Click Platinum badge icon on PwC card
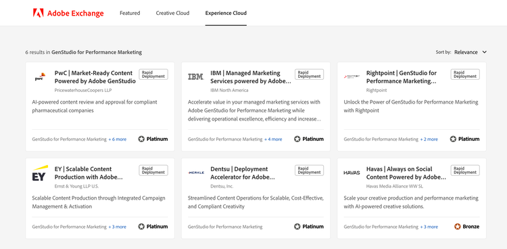The image size is (507, 249). pyautogui.click(x=141, y=139)
